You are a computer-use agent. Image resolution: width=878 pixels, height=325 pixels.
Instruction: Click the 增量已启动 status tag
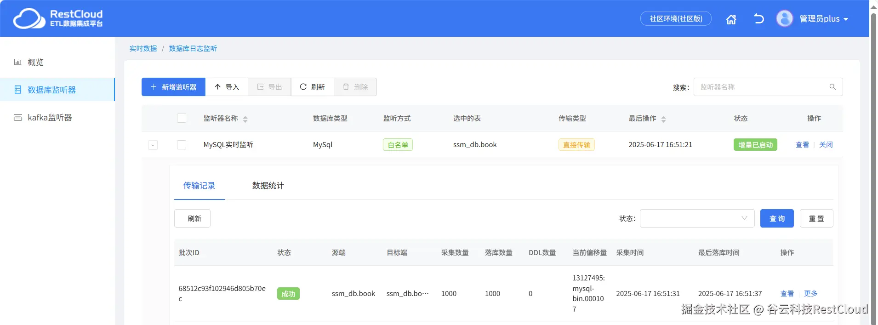755,145
